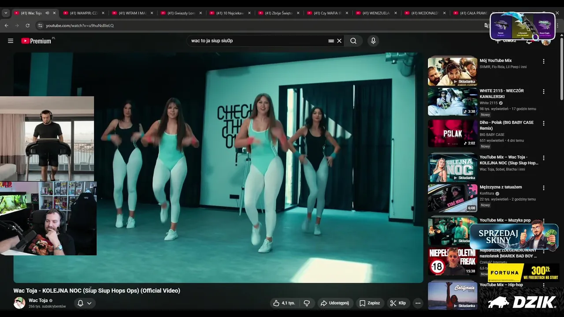Toggle the notification bell for Wac Toja
Viewport: 564px width, 317px height.
coord(80,303)
